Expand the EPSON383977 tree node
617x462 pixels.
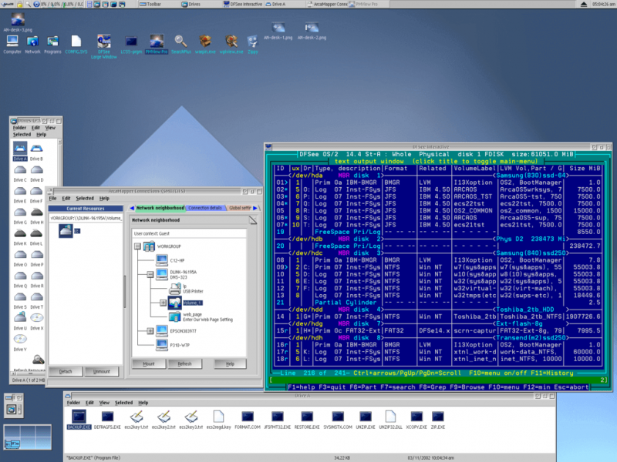coord(150,331)
